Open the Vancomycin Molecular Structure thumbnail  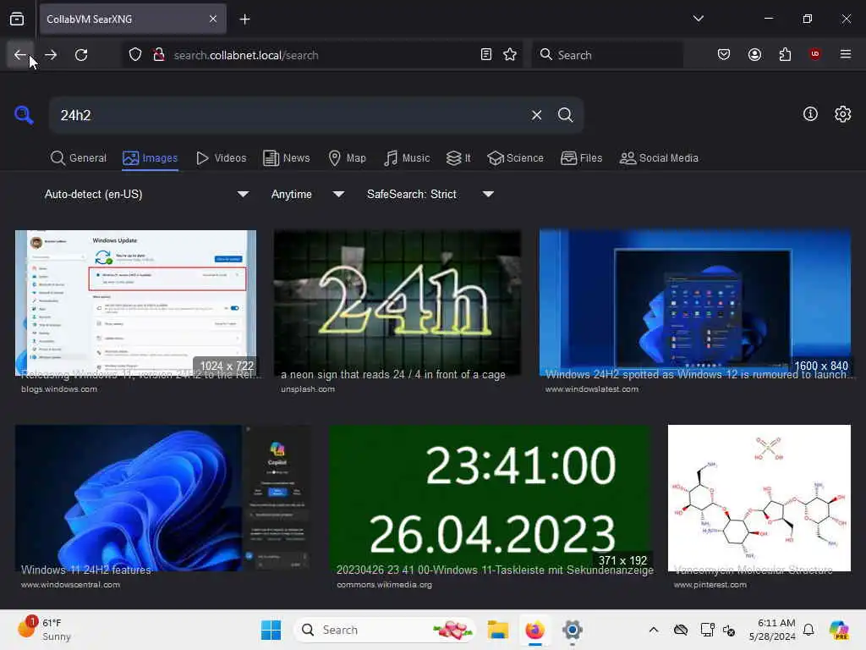(x=759, y=498)
